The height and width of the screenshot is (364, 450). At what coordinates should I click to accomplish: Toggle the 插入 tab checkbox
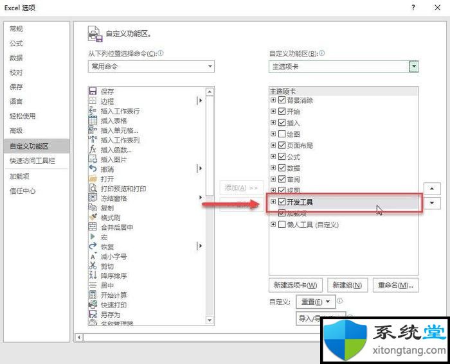click(x=282, y=123)
